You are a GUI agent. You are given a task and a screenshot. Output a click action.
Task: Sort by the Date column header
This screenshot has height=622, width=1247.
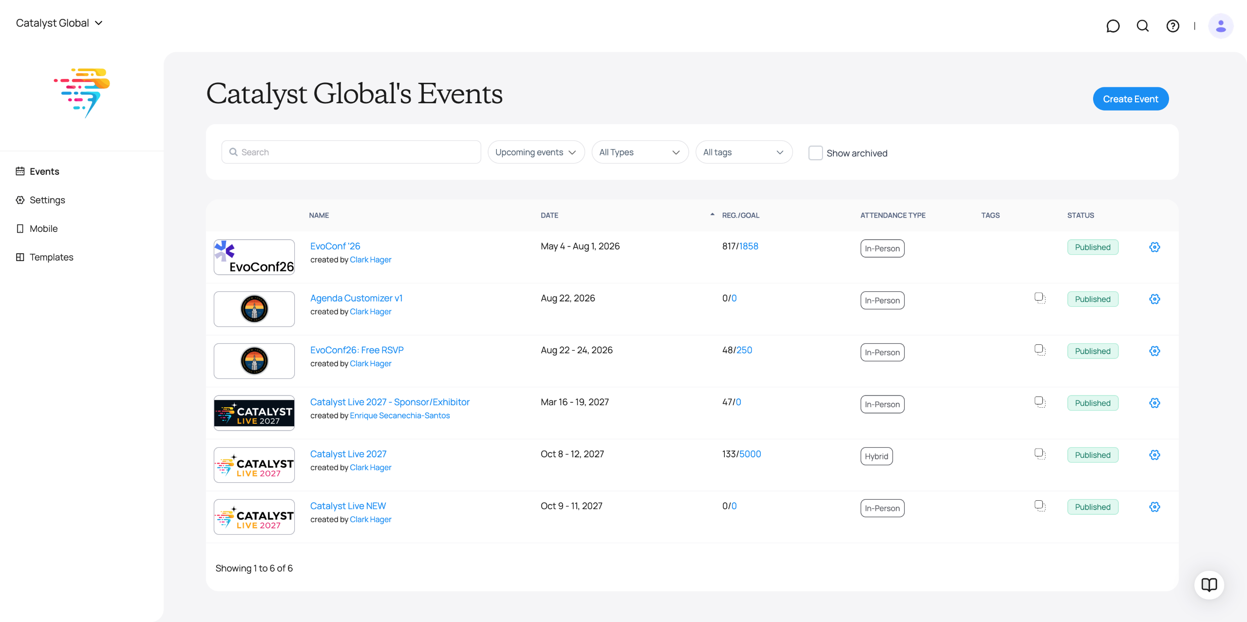[549, 215]
